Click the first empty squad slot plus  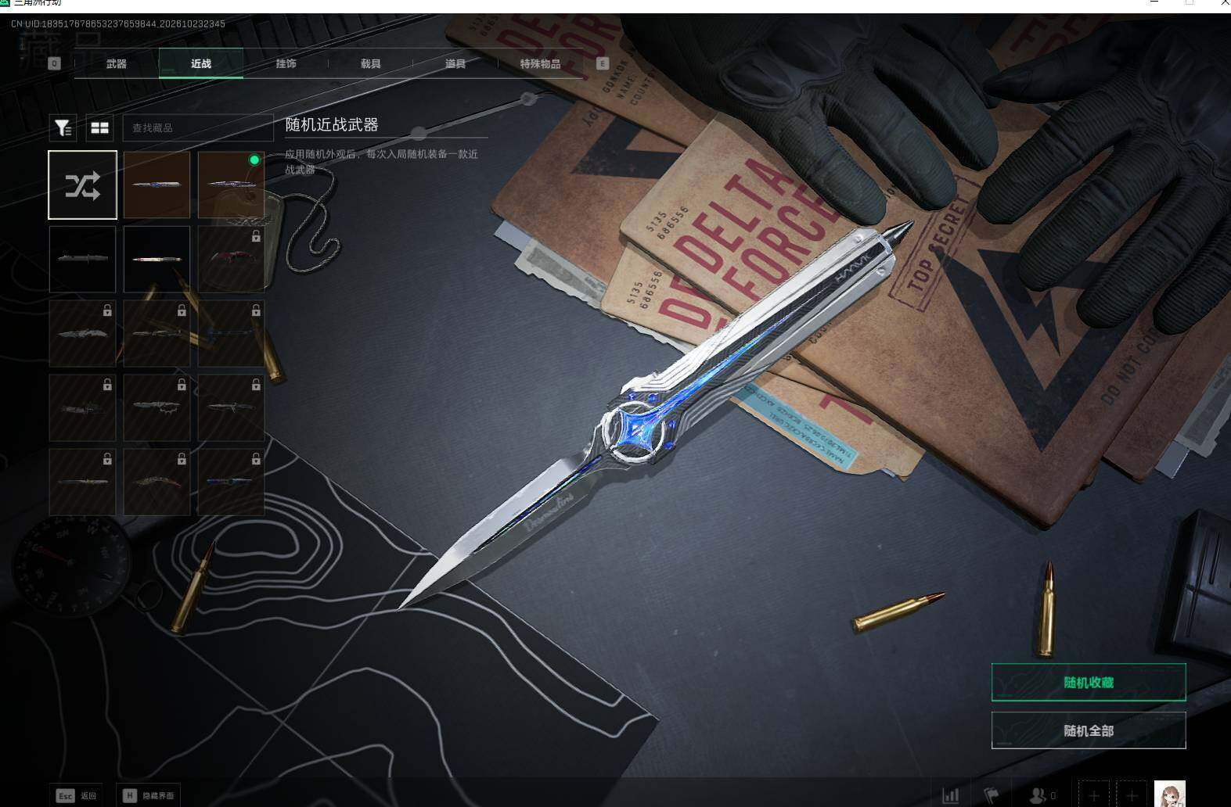[1094, 794]
